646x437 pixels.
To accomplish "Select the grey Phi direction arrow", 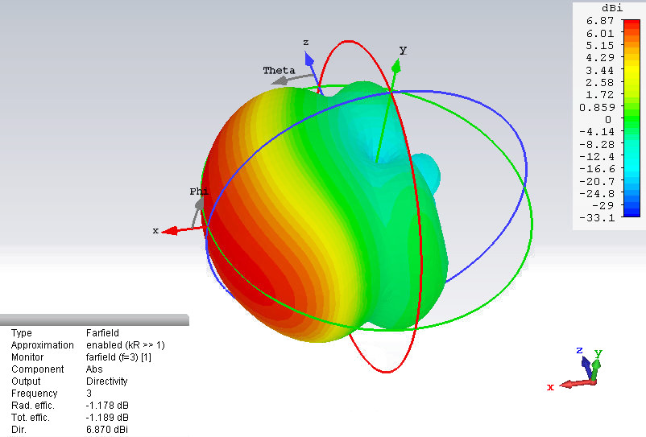I will click(197, 207).
